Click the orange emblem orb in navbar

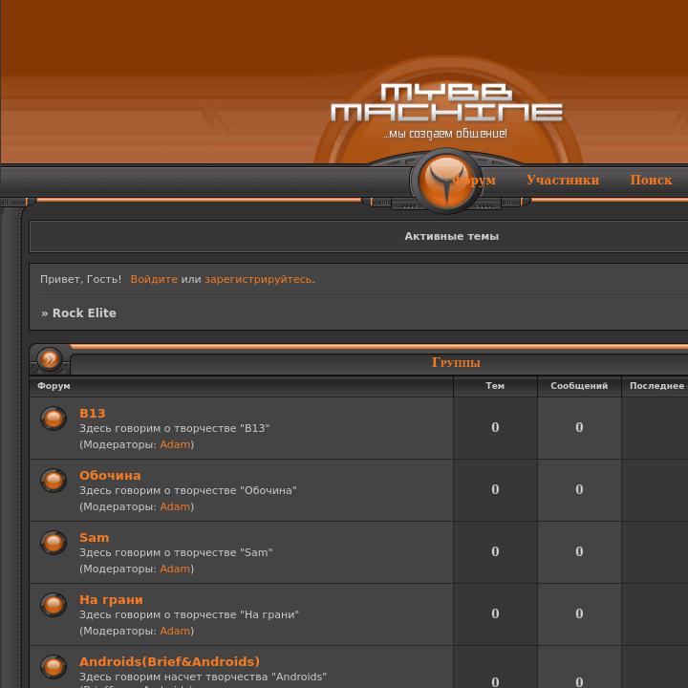[x=446, y=181]
